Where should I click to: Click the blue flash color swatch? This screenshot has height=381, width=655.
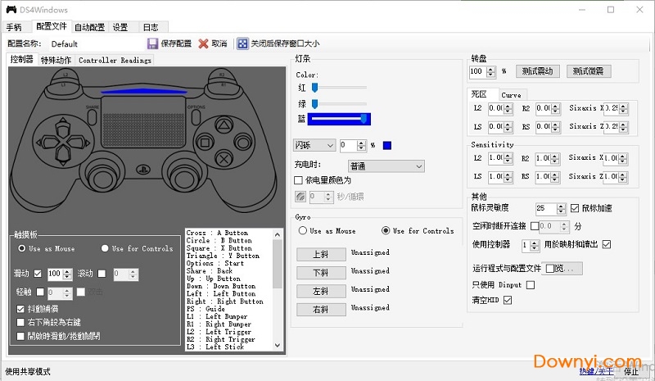tap(387, 146)
